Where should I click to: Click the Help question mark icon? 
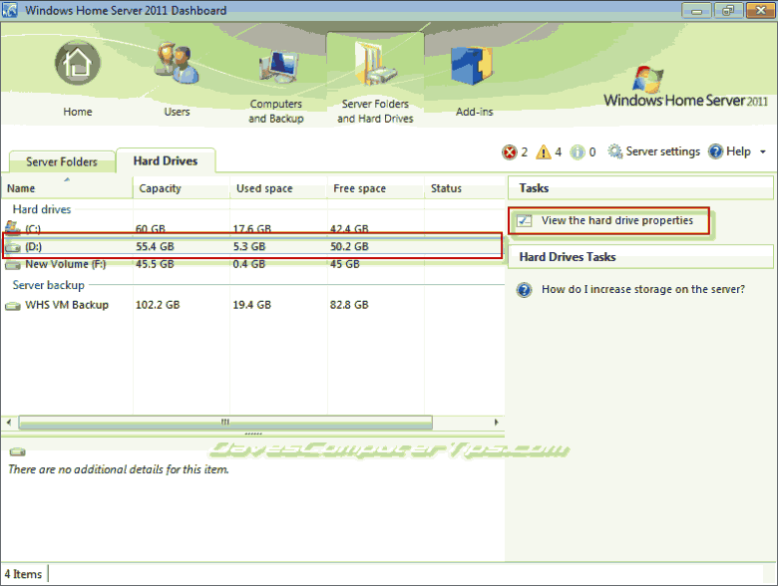715,151
